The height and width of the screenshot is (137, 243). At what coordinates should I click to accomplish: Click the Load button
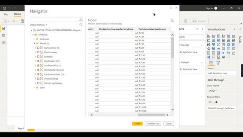point(137,124)
